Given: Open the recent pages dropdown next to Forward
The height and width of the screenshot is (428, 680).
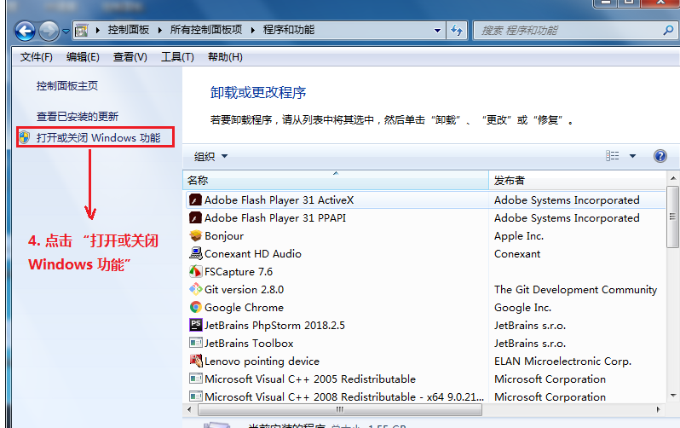Looking at the screenshot, I should click(66, 32).
